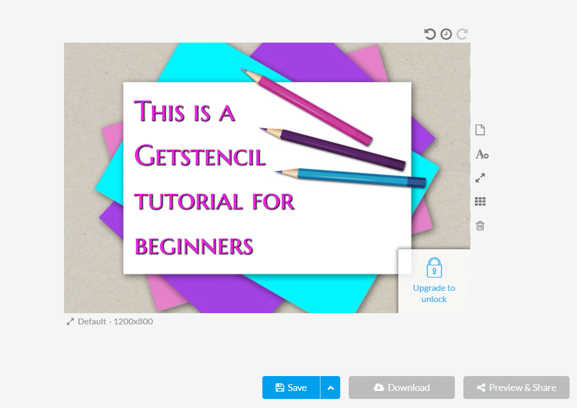
Task: Click the resize canvas arrows icon
Action: coord(479,177)
